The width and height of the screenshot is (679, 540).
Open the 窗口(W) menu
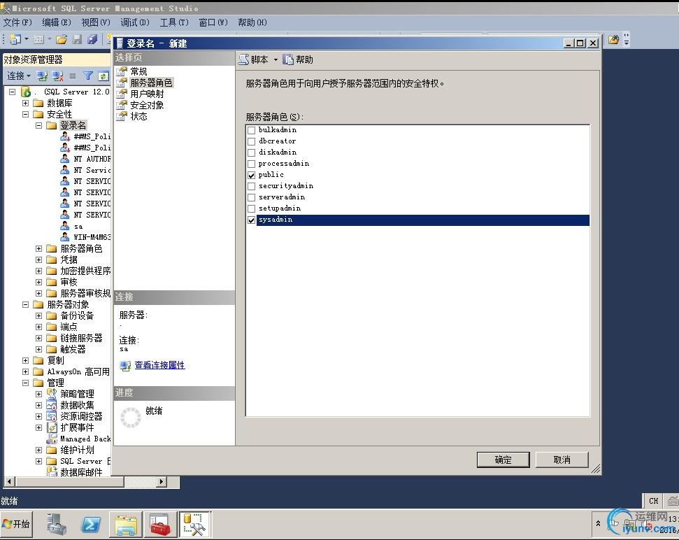213,22
